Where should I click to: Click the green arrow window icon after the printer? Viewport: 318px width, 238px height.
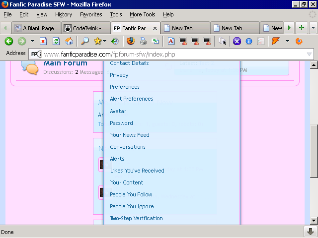coord(156,41)
